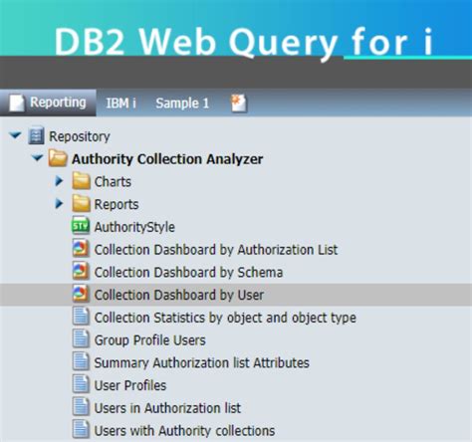This screenshot has height=442, width=472.
Task: Select the Repository label
Action: 80,136
